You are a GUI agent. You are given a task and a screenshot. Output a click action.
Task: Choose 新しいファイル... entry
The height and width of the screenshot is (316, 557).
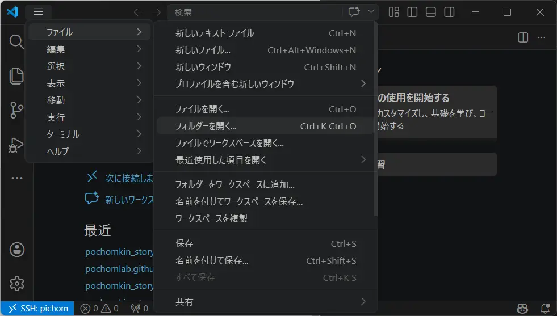pos(265,50)
